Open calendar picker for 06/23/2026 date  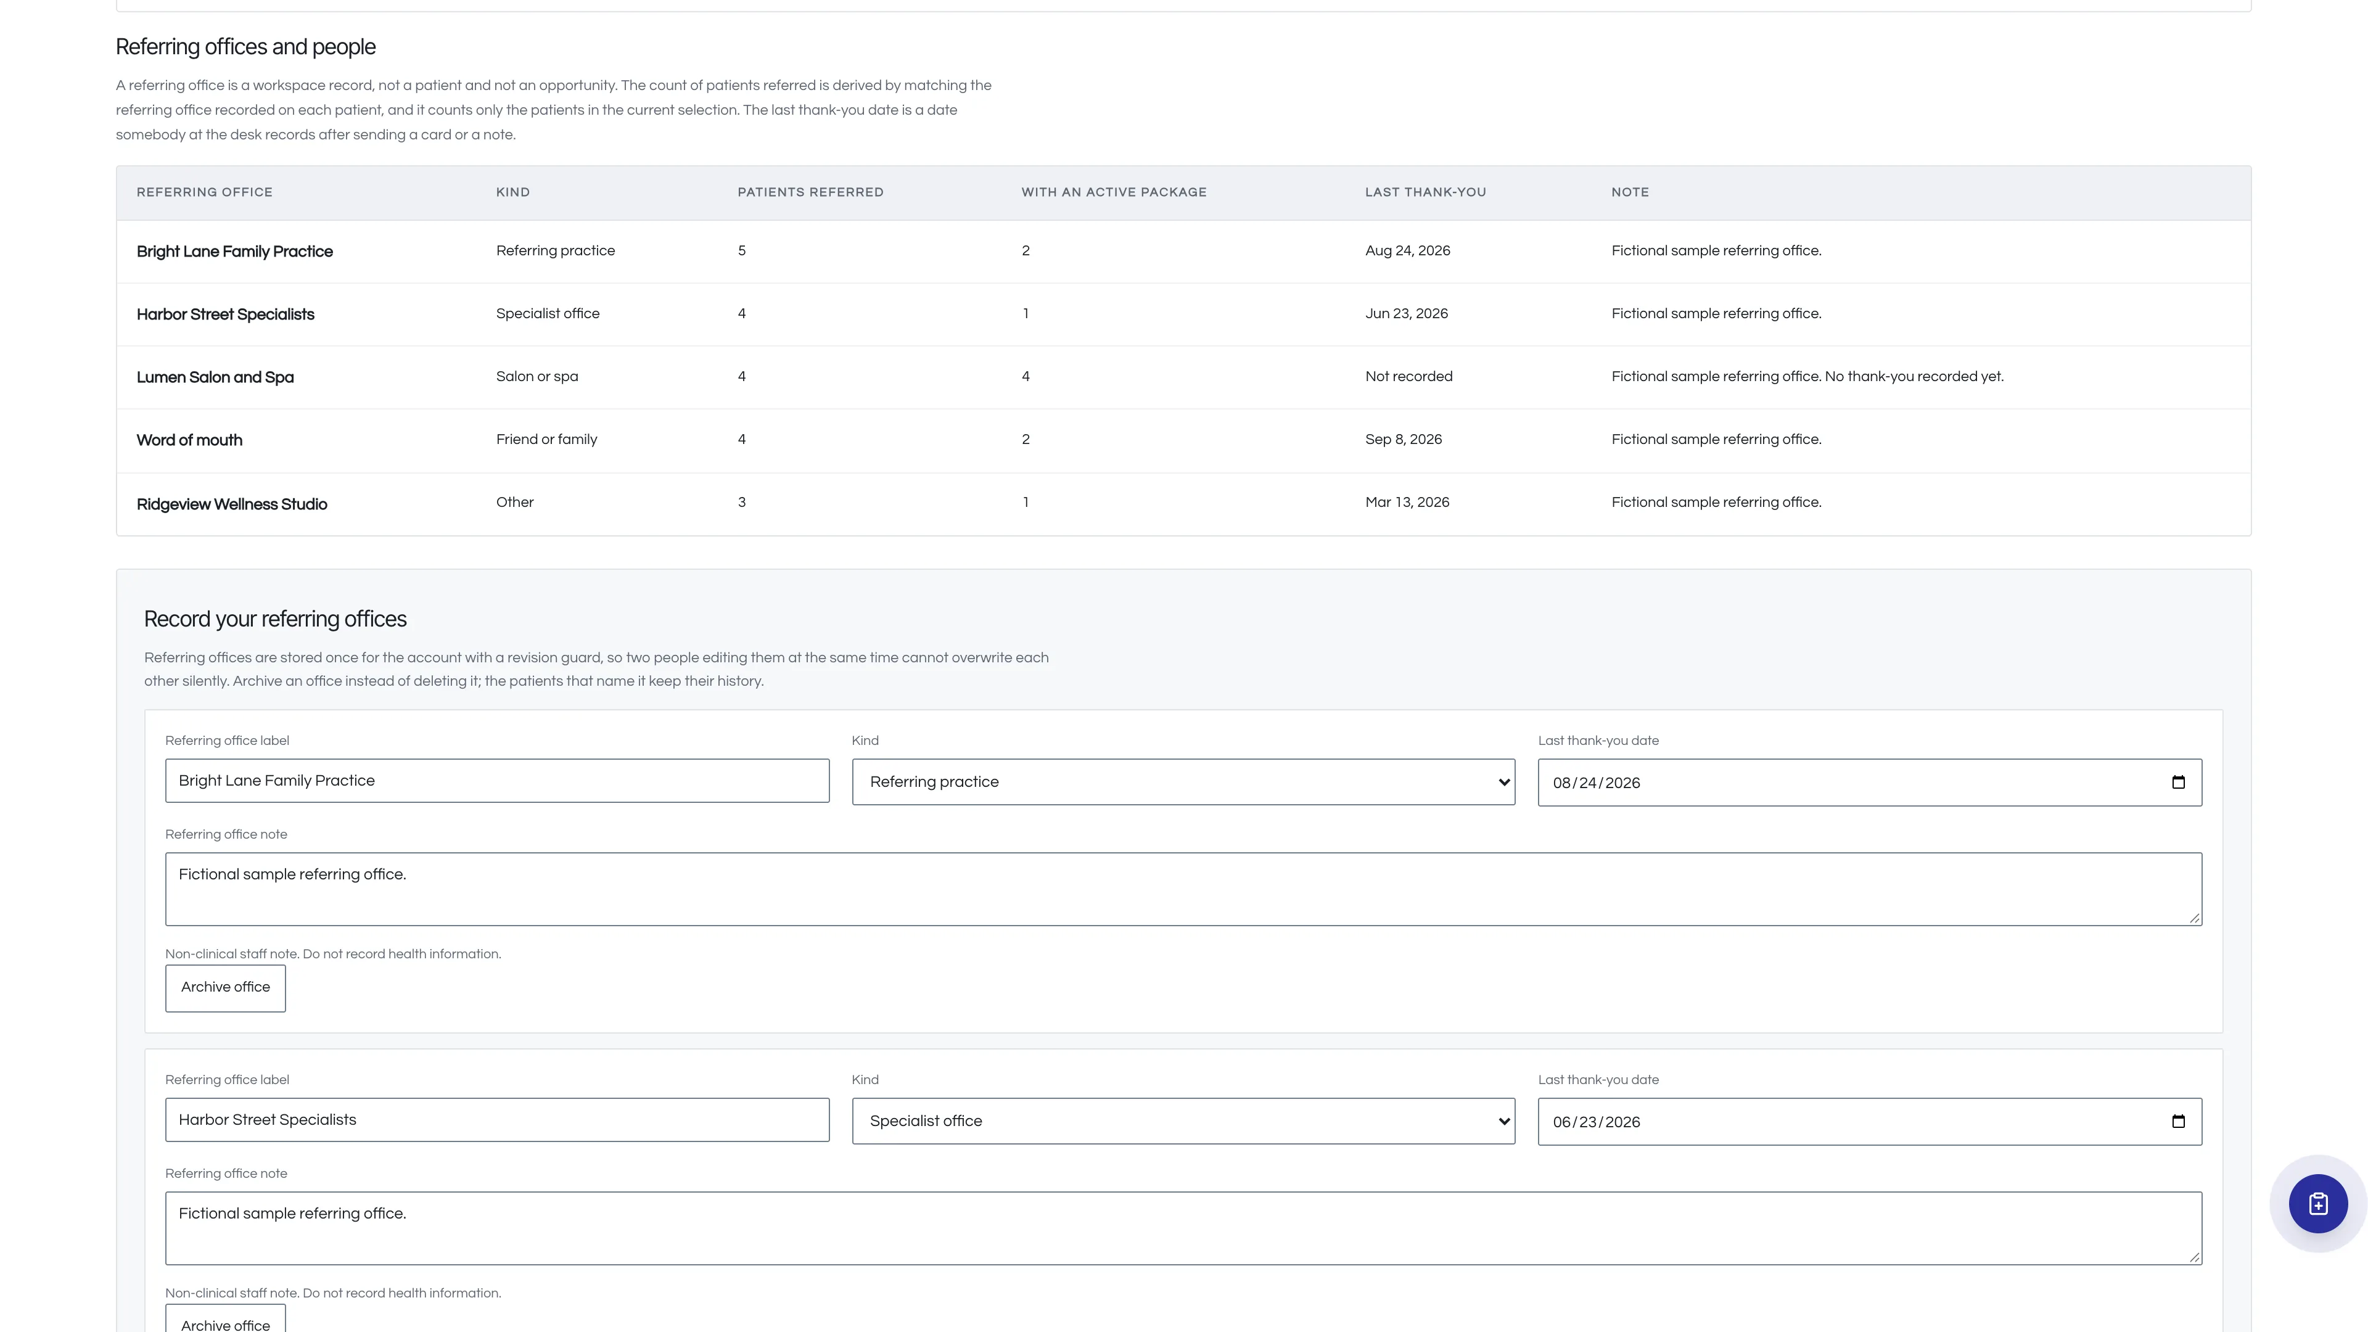click(2177, 1122)
